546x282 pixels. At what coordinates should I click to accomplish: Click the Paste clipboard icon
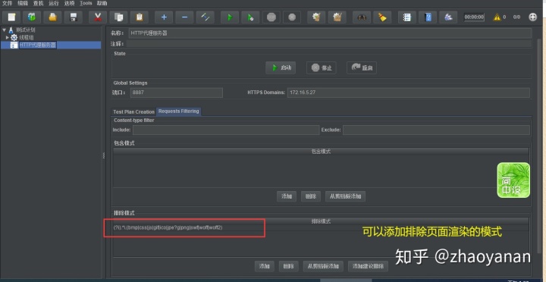pyautogui.click(x=140, y=17)
